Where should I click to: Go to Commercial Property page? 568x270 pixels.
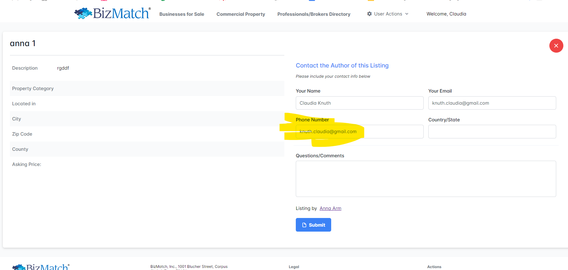coord(241,14)
